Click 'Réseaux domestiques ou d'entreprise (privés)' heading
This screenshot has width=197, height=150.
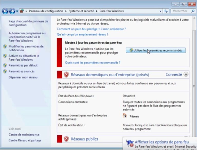coord(110,75)
